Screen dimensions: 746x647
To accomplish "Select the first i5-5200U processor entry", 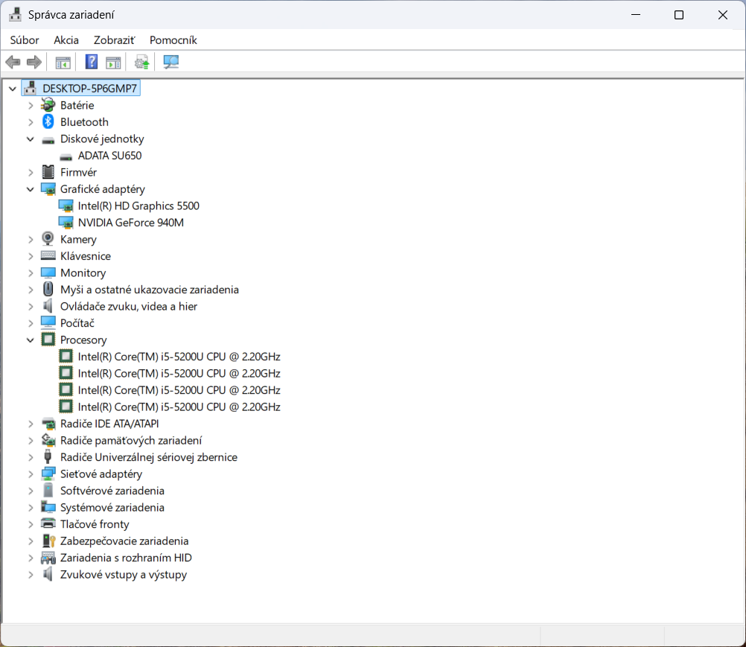I will pos(179,356).
